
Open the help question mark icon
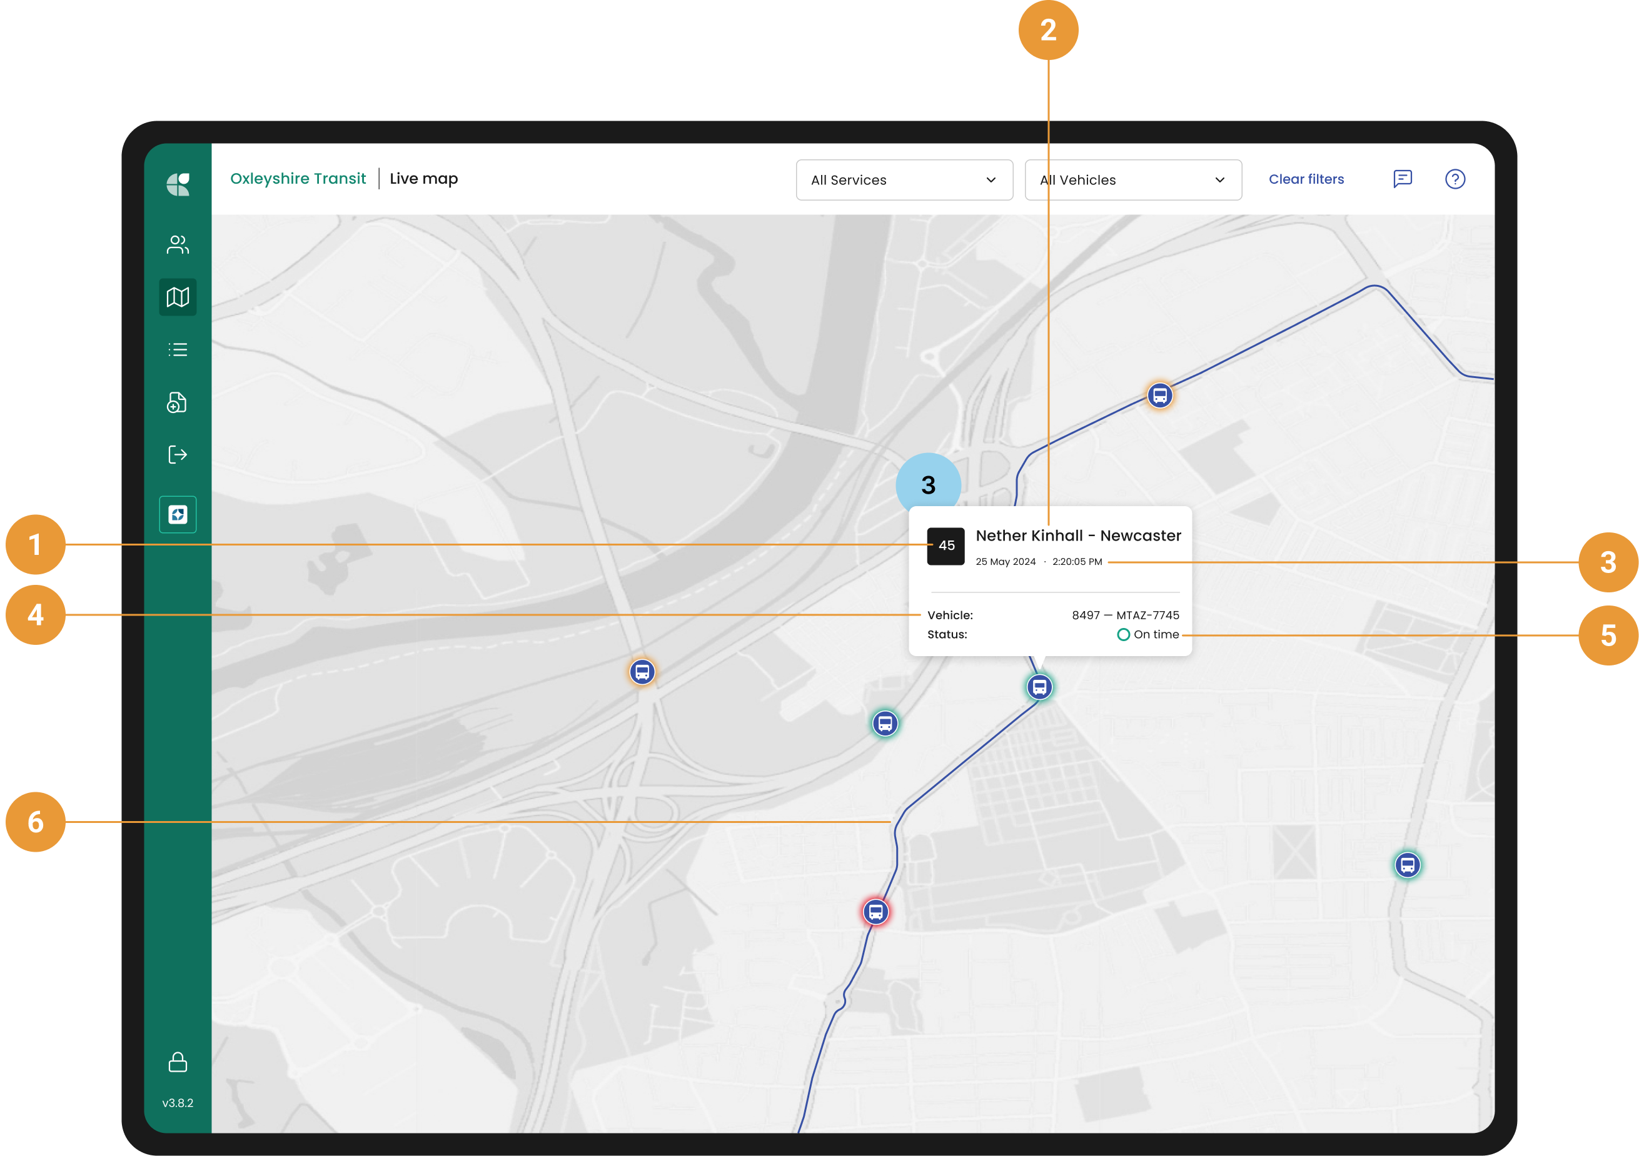tap(1455, 179)
